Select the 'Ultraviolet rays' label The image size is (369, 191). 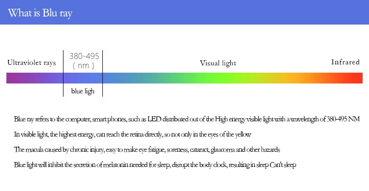[x=31, y=63]
